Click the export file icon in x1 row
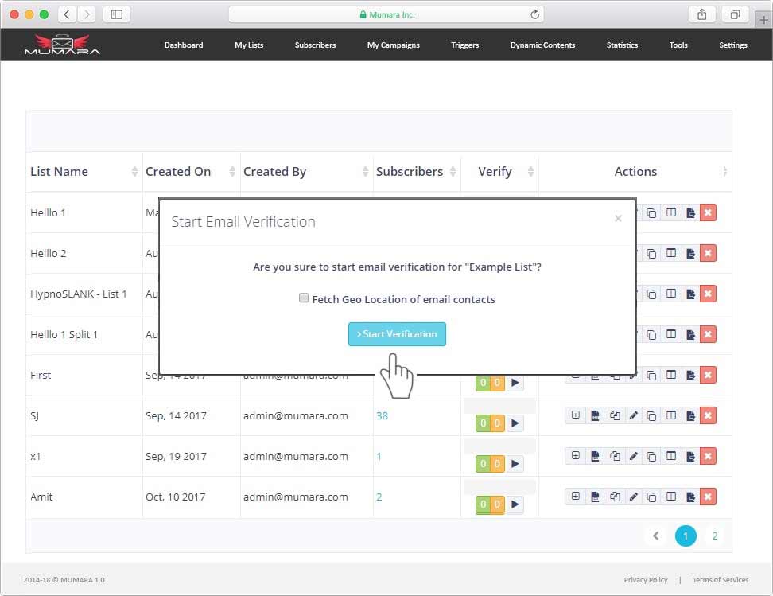 pyautogui.click(x=690, y=456)
